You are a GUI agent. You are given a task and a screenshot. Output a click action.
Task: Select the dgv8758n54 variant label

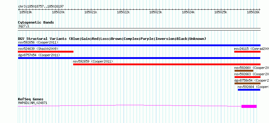pyautogui.click(x=252, y=80)
